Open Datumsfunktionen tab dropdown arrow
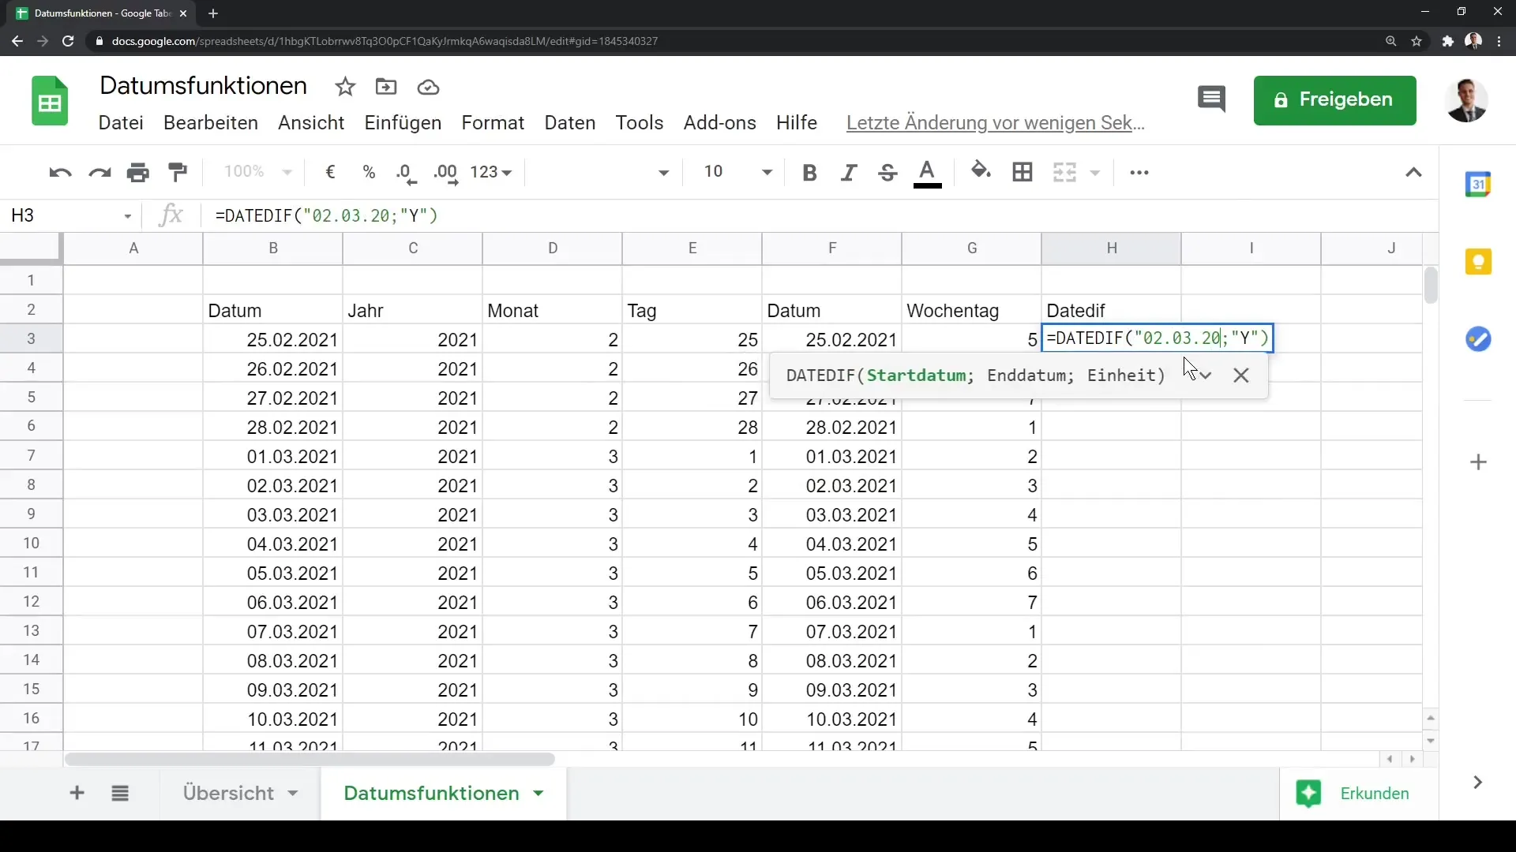The image size is (1516, 852). tap(538, 794)
